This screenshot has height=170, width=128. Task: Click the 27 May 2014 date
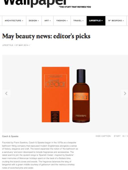(x=22, y=45)
